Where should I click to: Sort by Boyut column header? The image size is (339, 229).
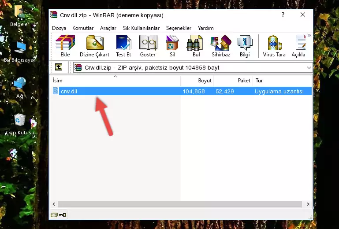(x=197, y=81)
